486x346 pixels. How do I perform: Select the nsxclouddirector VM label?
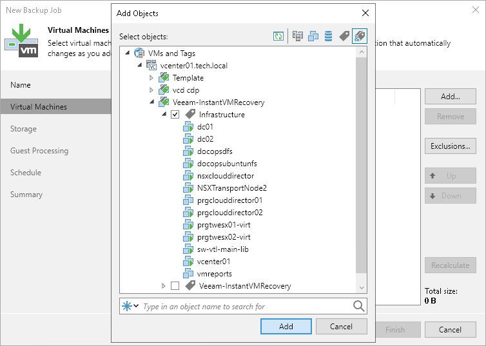pyautogui.click(x=226, y=176)
